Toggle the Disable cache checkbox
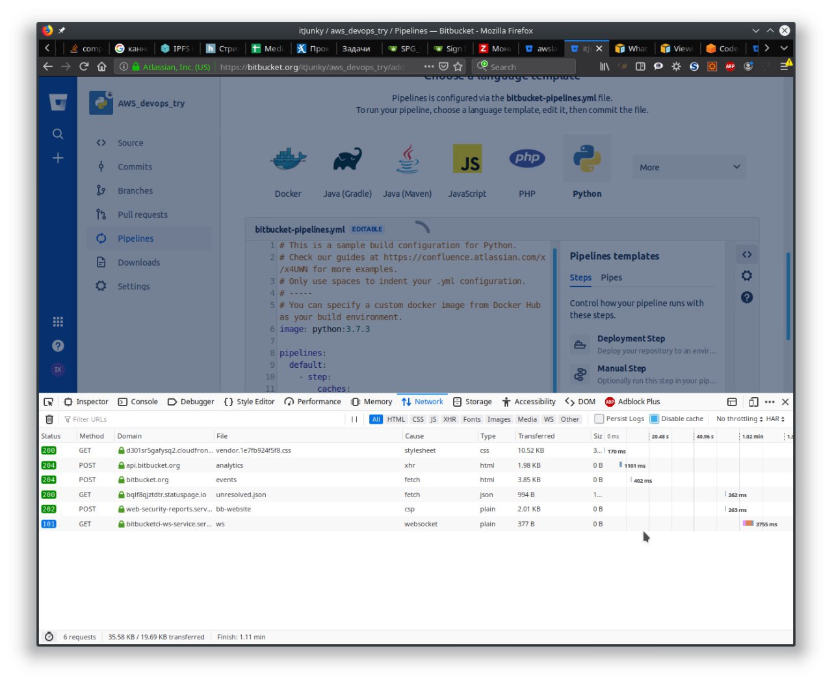 pos(655,419)
